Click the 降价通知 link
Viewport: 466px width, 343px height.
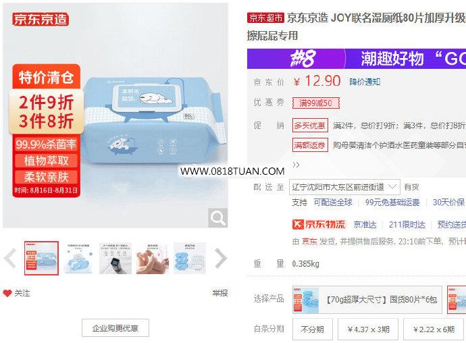365,82
